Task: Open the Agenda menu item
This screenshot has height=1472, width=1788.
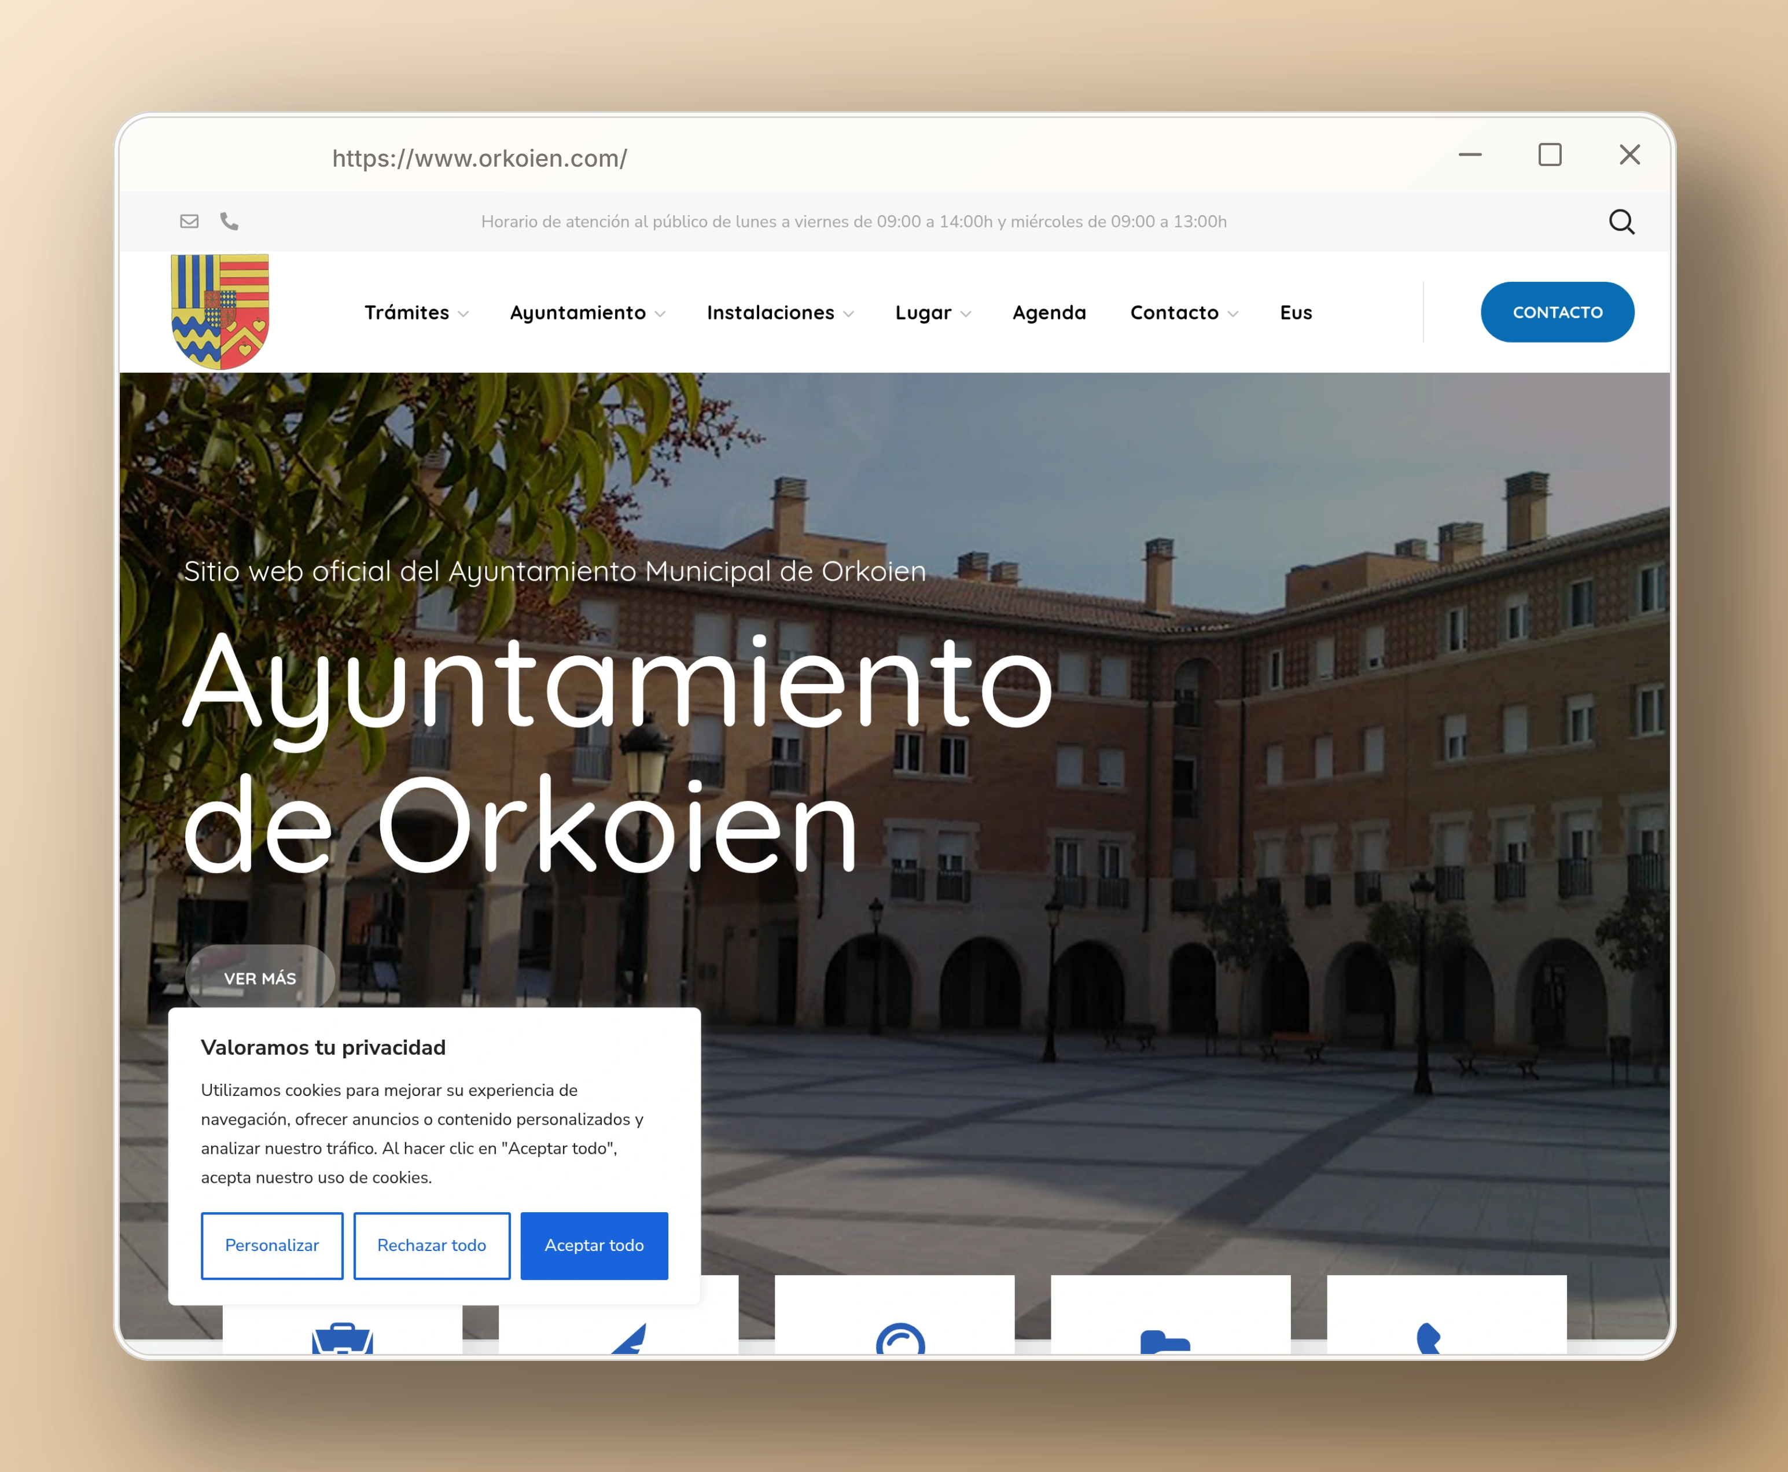Action: point(1048,313)
